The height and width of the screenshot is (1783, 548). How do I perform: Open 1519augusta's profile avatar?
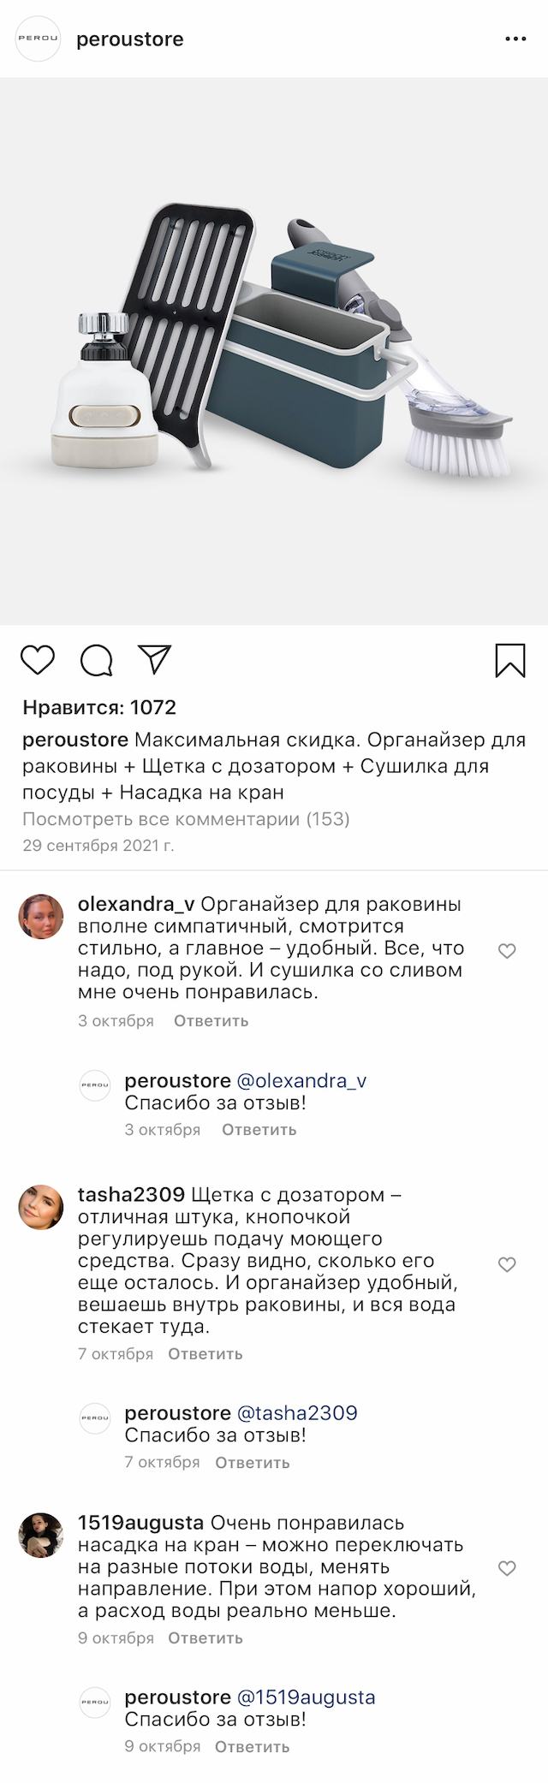(41, 1536)
